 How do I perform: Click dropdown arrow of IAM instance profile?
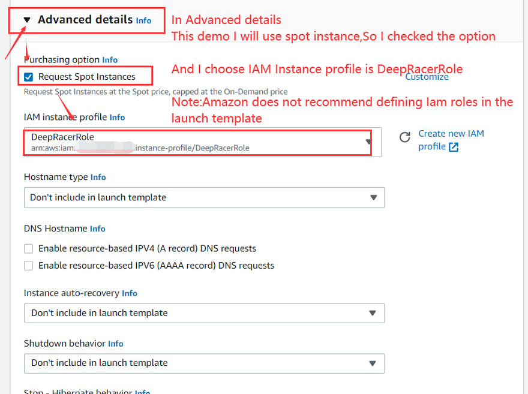[369, 142]
